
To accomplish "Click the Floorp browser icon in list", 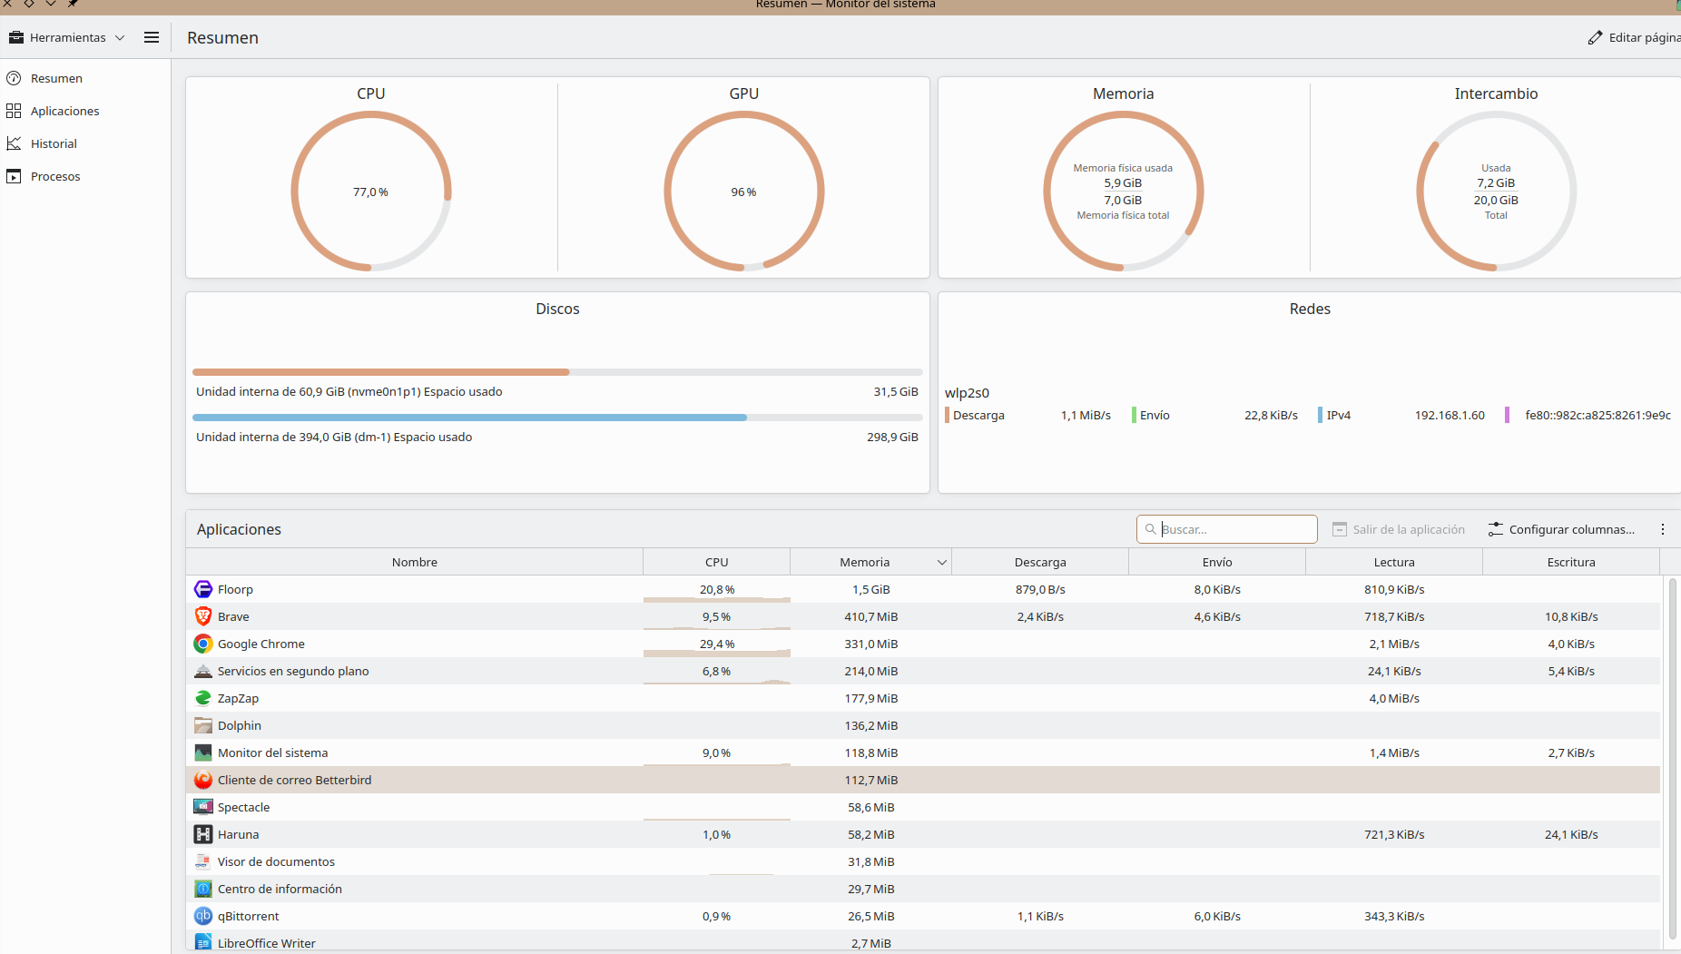I will click(x=203, y=589).
